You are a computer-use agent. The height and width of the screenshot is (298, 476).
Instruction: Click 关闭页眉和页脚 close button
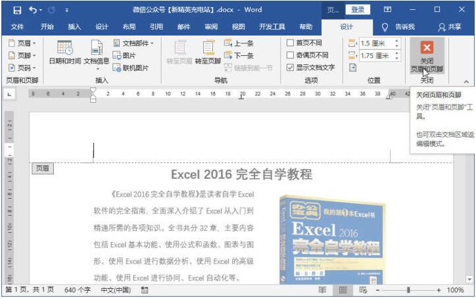point(427,56)
